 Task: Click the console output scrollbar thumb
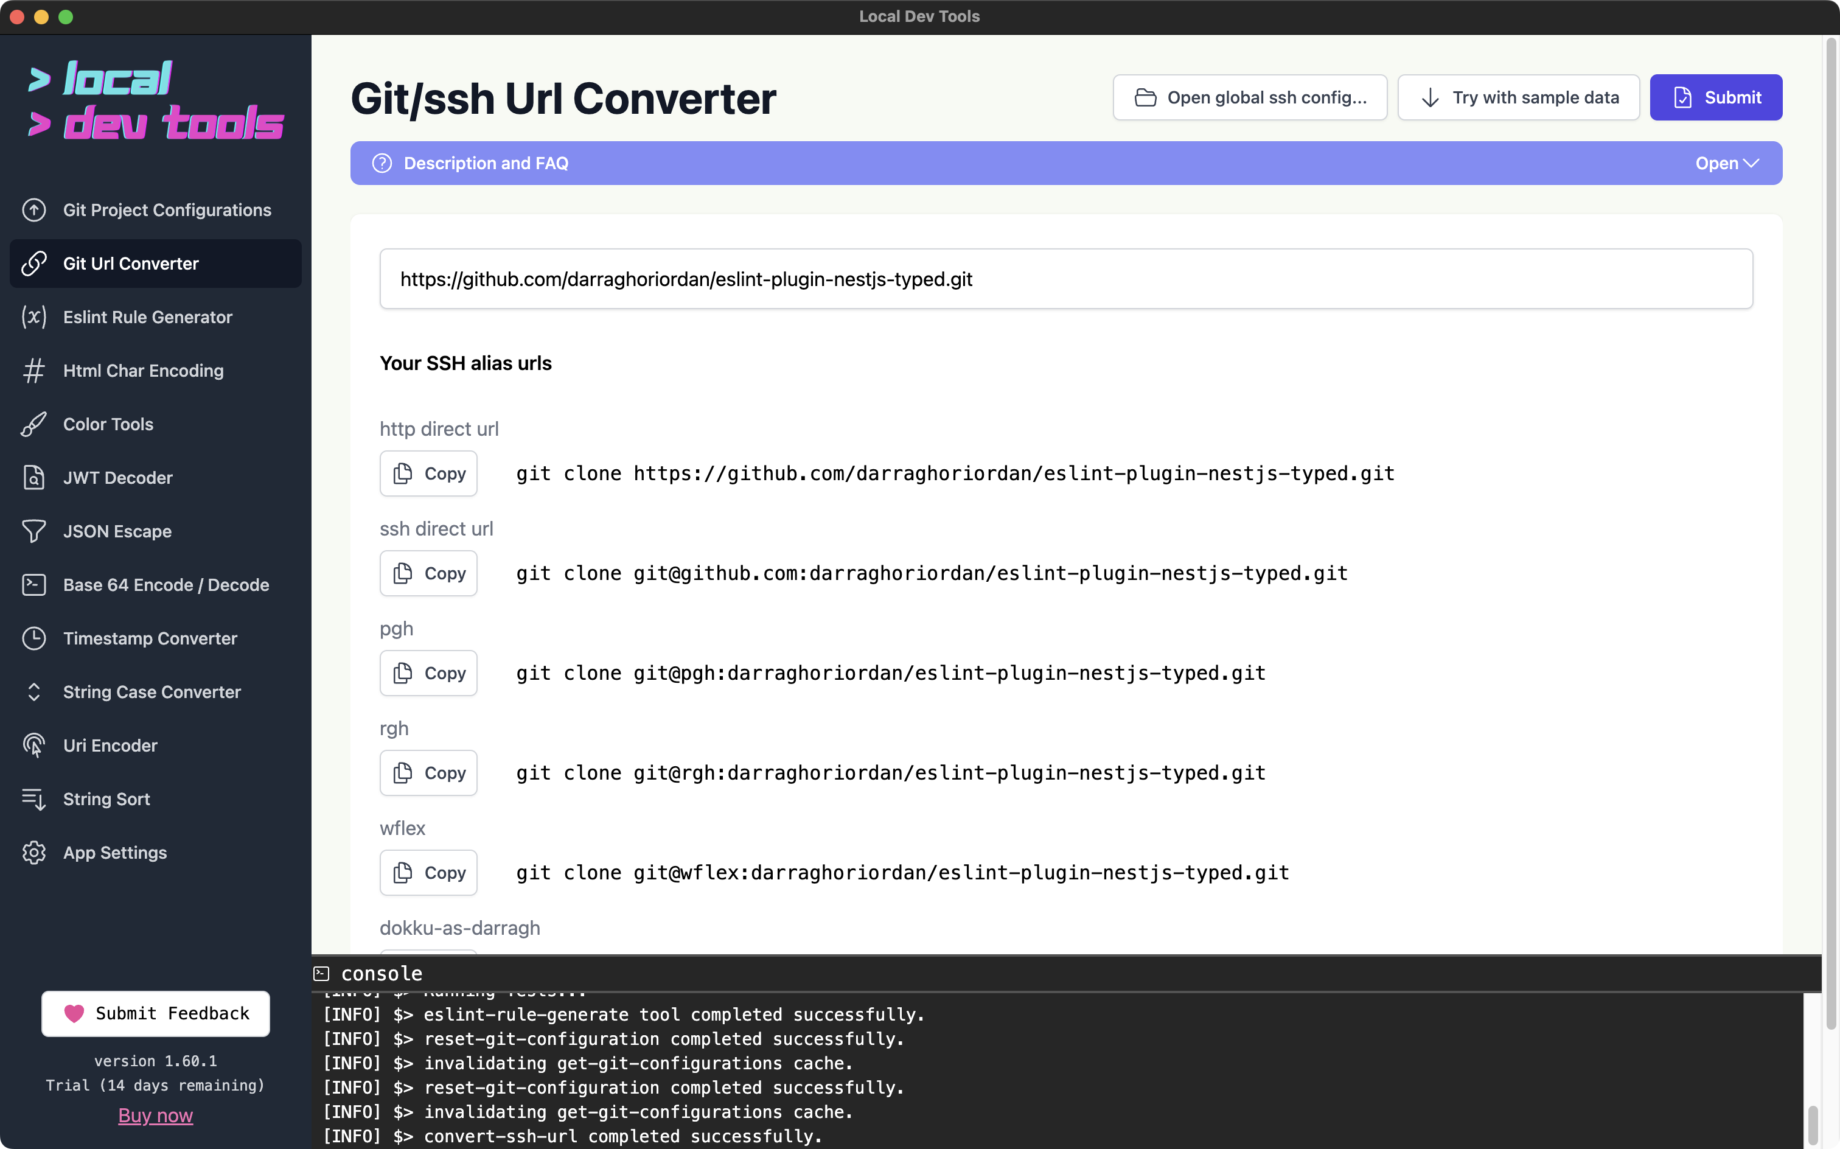(x=1813, y=1124)
